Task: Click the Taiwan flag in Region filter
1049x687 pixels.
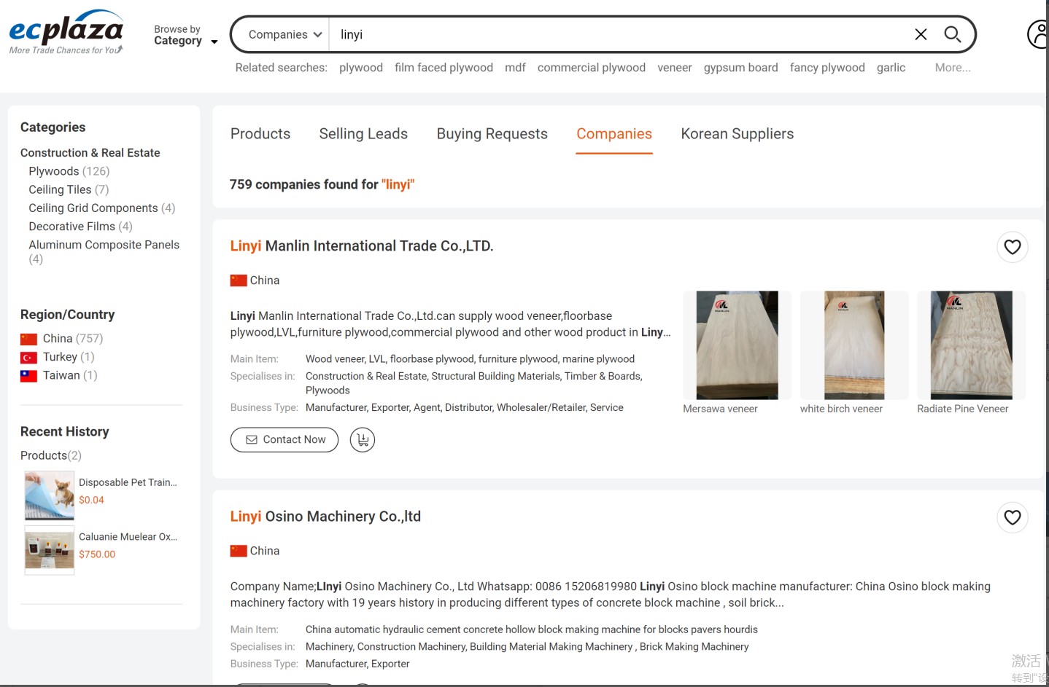Action: tap(28, 376)
